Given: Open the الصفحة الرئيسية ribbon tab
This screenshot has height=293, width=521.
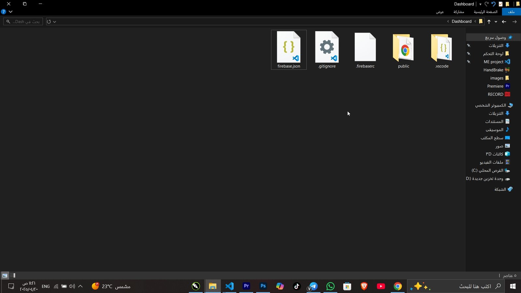Looking at the screenshot, I should [x=486, y=12].
